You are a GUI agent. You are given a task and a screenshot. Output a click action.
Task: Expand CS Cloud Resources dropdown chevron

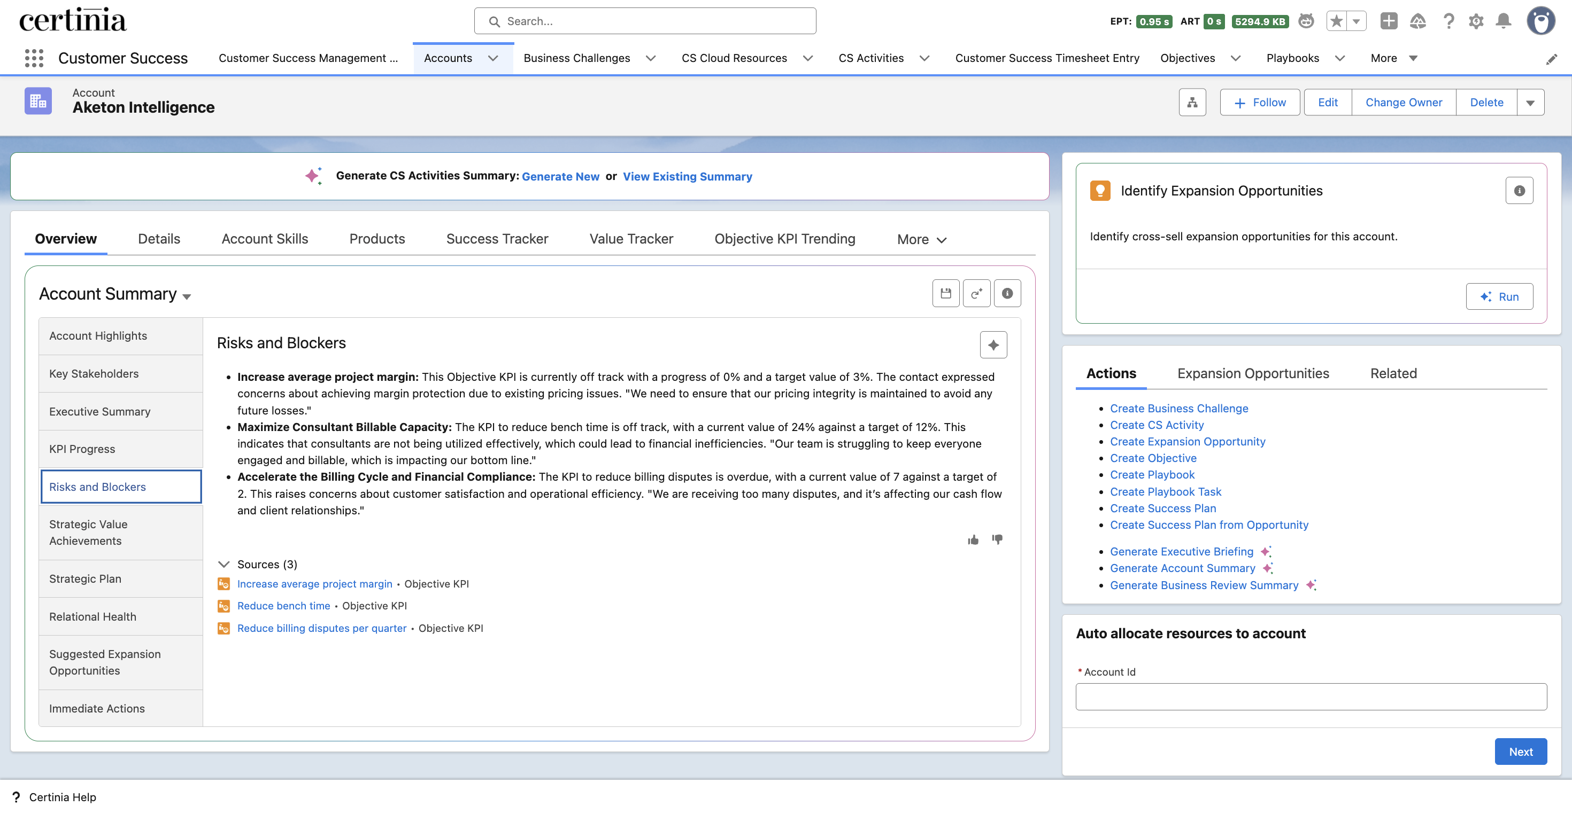pyautogui.click(x=808, y=59)
